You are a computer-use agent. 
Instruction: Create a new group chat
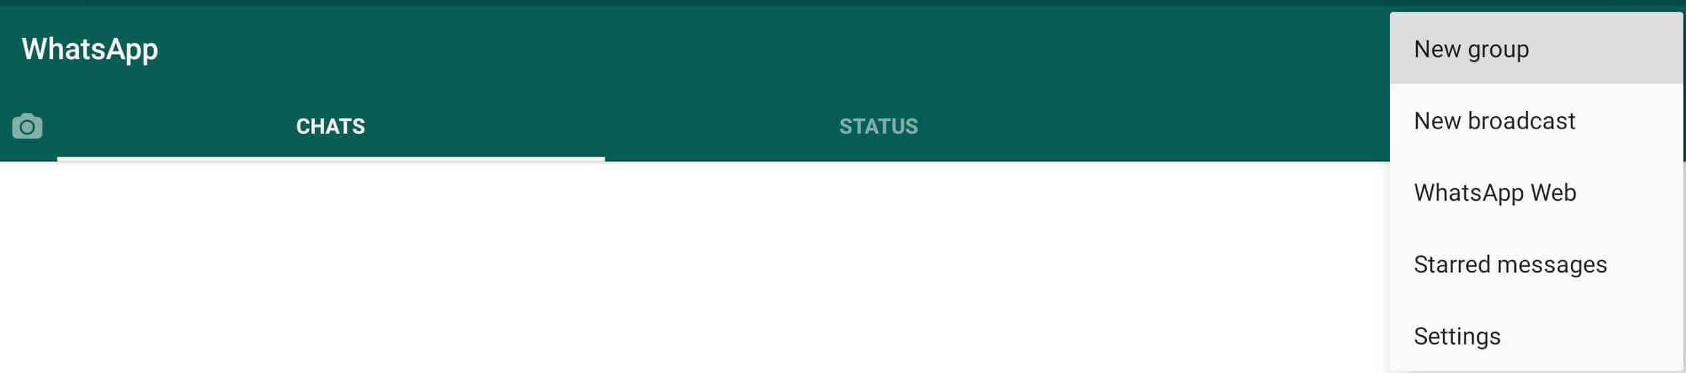point(1536,49)
